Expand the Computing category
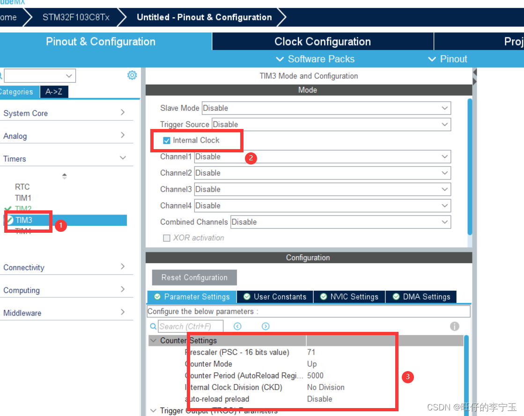 tap(66, 290)
